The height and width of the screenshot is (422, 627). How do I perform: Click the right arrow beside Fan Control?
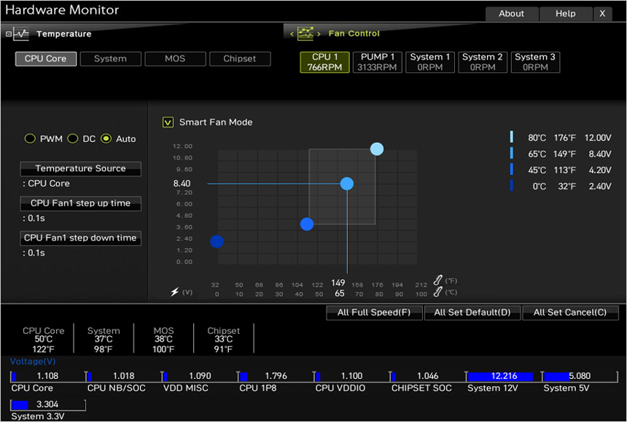pos(319,34)
